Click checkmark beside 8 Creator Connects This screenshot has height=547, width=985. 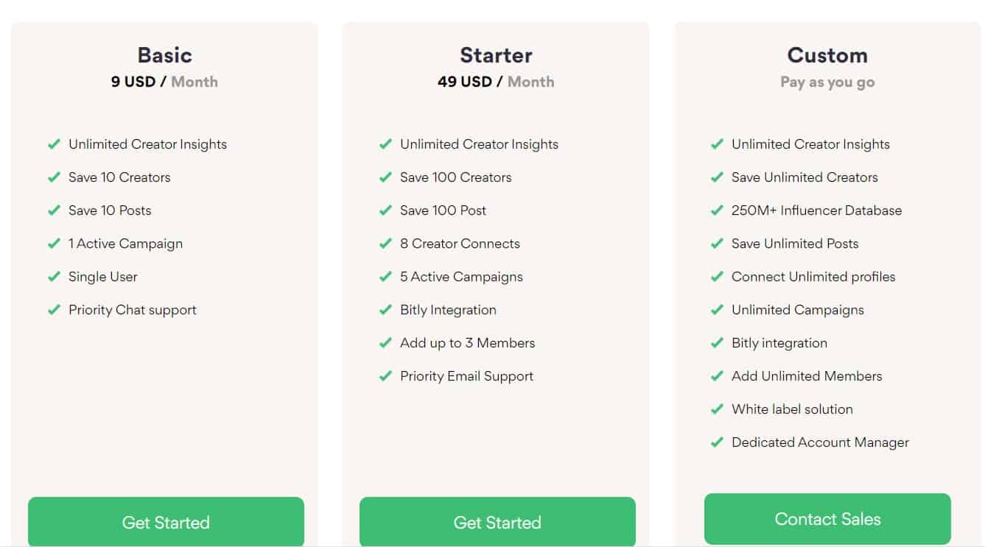pyautogui.click(x=385, y=244)
